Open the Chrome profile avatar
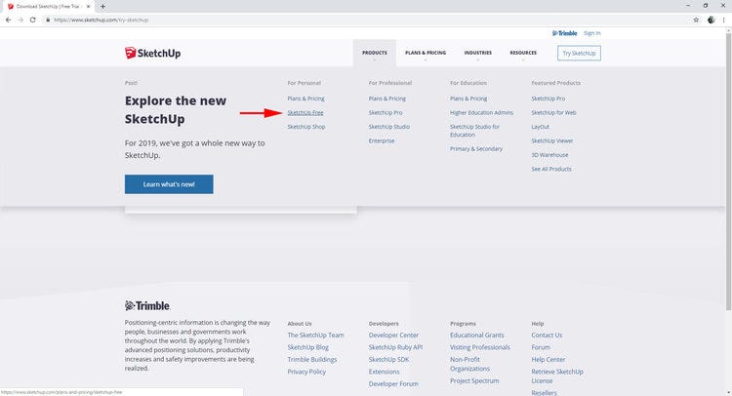 pos(711,20)
